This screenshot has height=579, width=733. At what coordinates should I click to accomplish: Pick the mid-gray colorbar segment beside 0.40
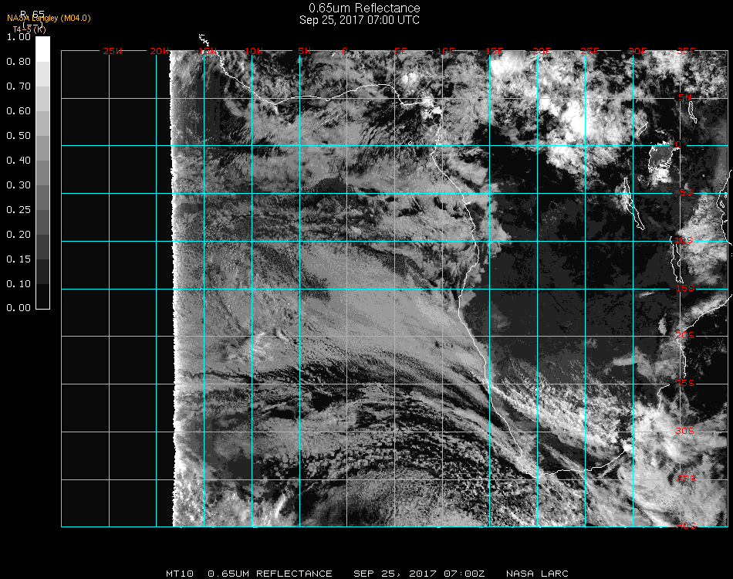tap(42, 173)
